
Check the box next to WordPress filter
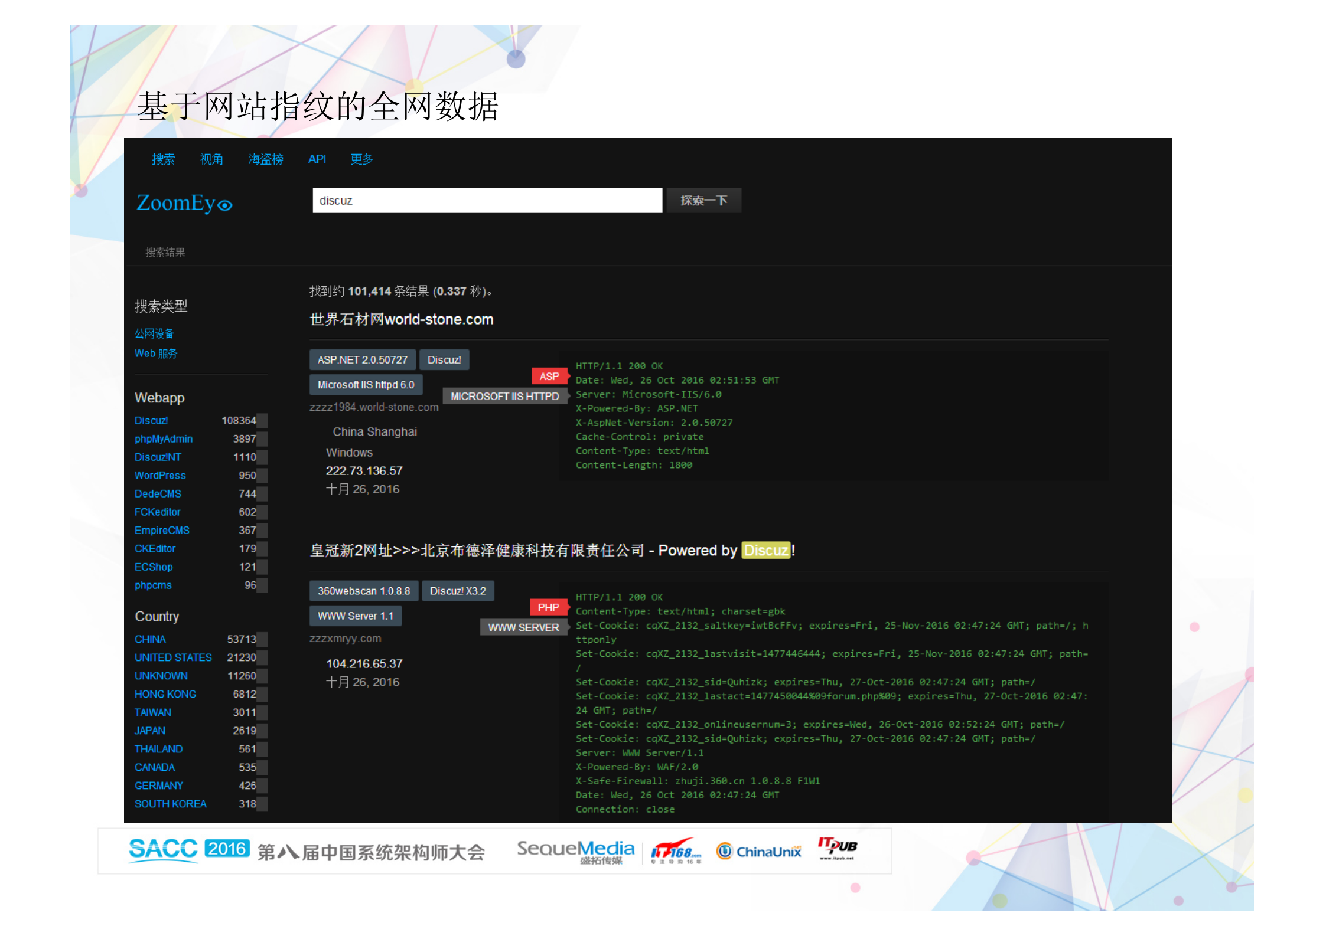pyautogui.click(x=263, y=476)
